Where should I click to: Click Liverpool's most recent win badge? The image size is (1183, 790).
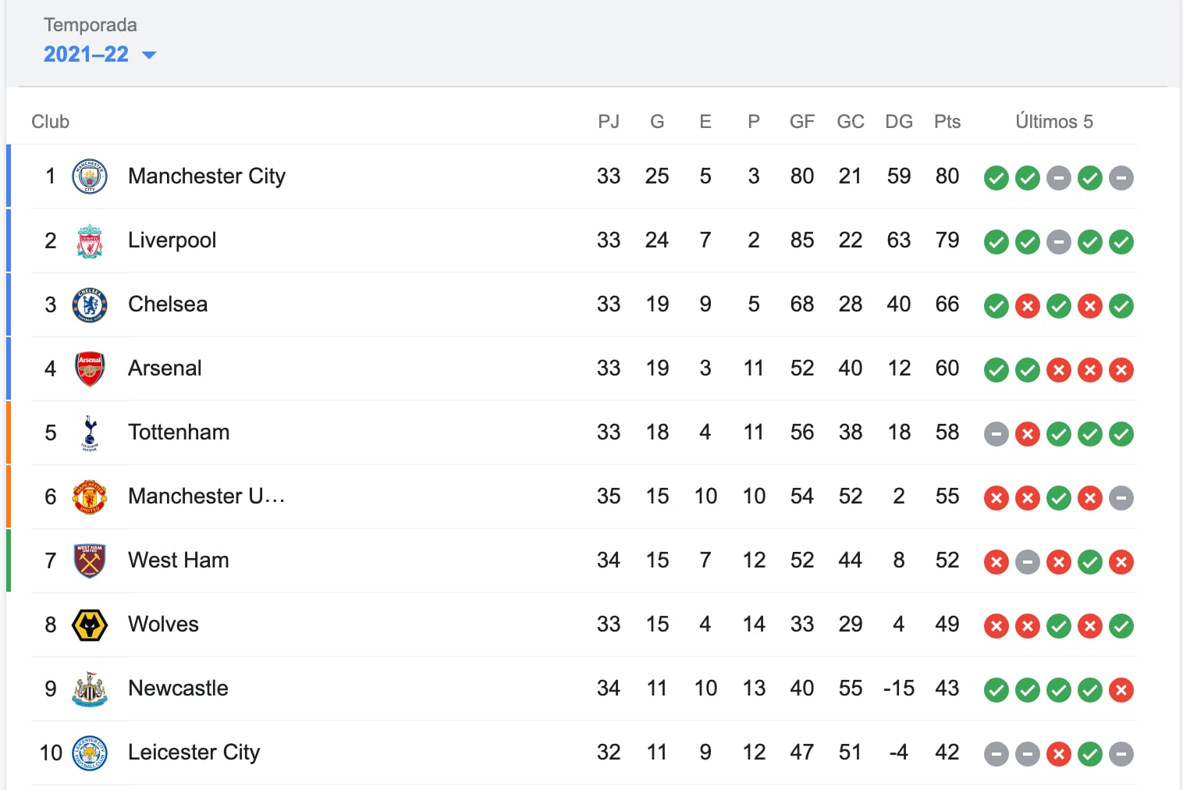[x=1121, y=242]
